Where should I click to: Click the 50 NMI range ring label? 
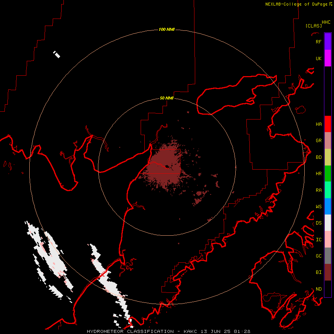click(x=167, y=98)
